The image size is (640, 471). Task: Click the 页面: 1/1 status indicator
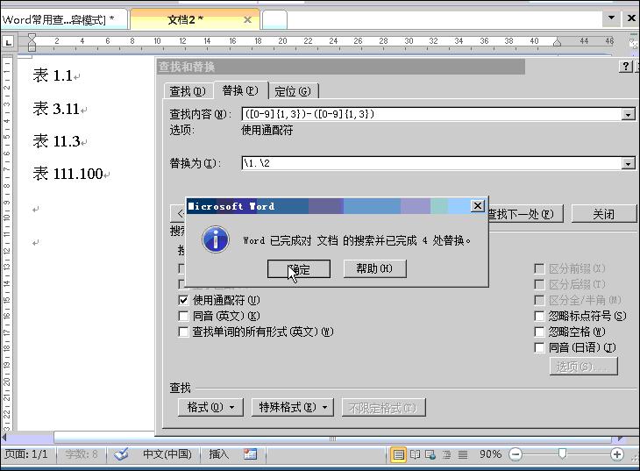click(x=26, y=453)
